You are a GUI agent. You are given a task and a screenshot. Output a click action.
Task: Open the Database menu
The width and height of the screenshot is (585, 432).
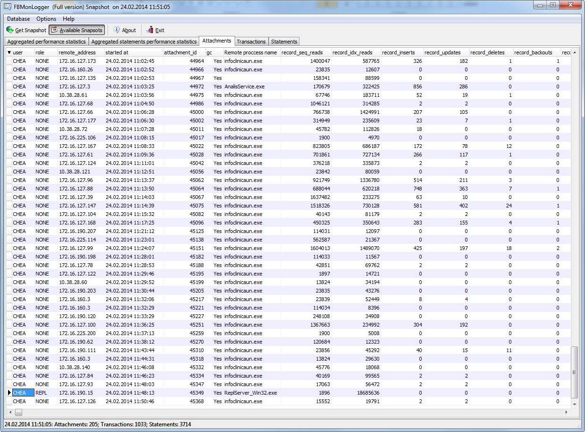pos(18,19)
